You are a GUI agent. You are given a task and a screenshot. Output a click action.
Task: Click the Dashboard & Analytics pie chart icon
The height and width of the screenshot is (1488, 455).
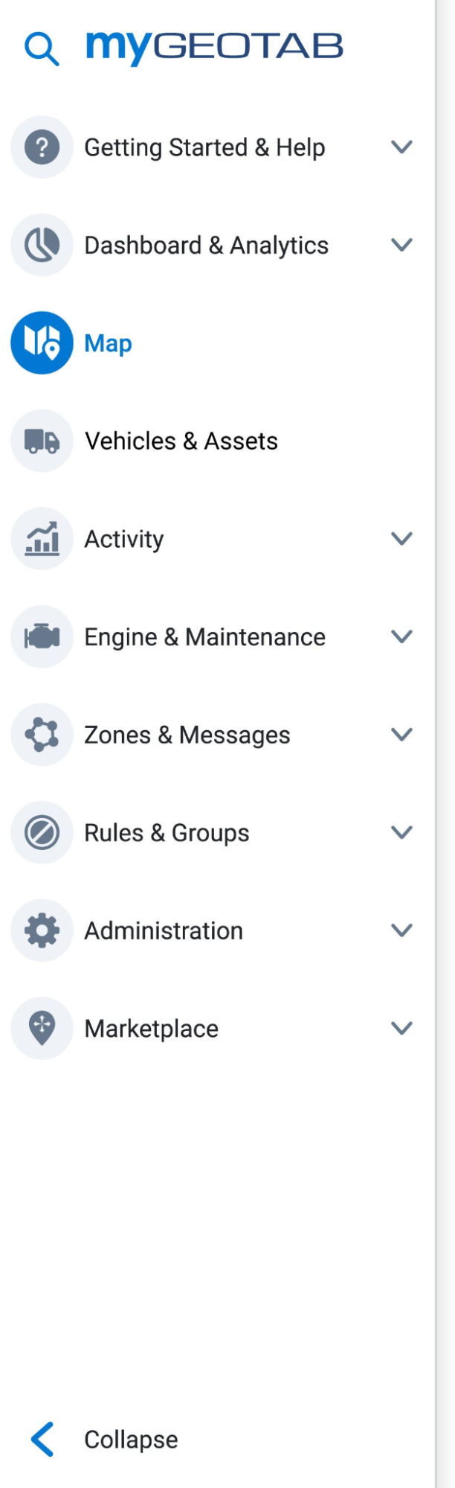(42, 245)
